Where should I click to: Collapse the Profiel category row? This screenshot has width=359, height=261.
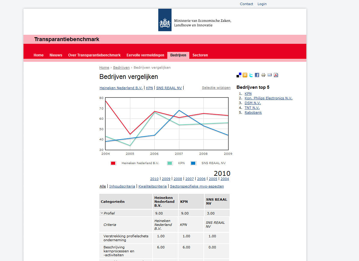click(x=102, y=213)
